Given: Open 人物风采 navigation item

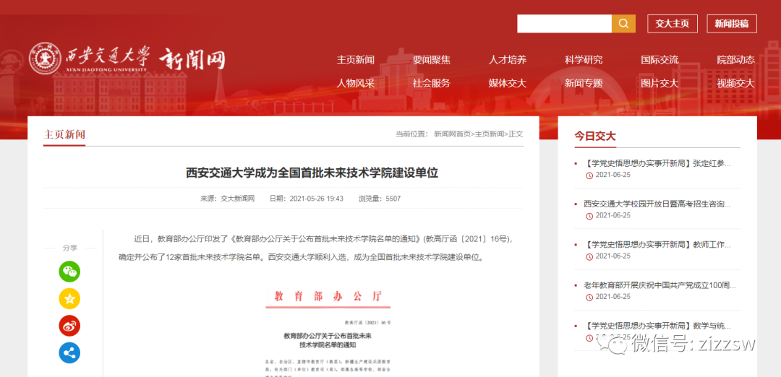Looking at the screenshot, I should (356, 83).
